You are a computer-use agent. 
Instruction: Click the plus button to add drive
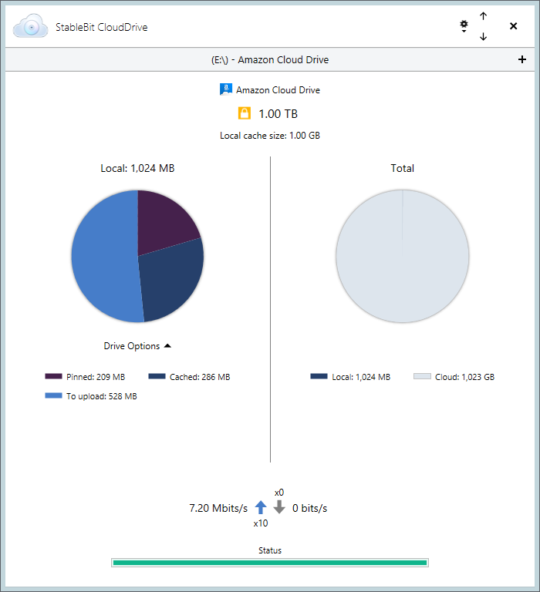521,59
